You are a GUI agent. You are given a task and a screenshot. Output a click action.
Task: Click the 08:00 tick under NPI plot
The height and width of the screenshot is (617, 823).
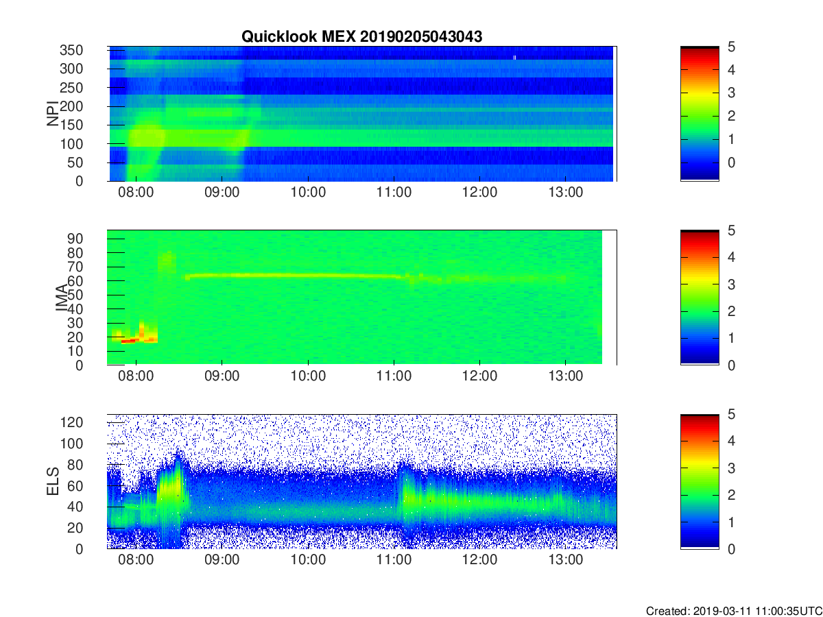tap(136, 193)
